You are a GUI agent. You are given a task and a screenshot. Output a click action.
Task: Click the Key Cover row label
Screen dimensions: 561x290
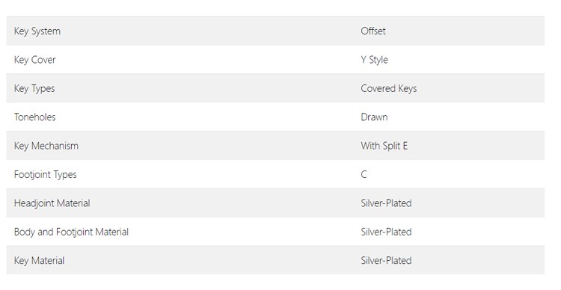click(x=34, y=60)
